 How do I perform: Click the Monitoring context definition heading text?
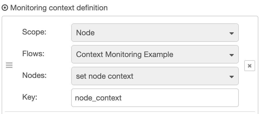pyautogui.click(x=59, y=8)
